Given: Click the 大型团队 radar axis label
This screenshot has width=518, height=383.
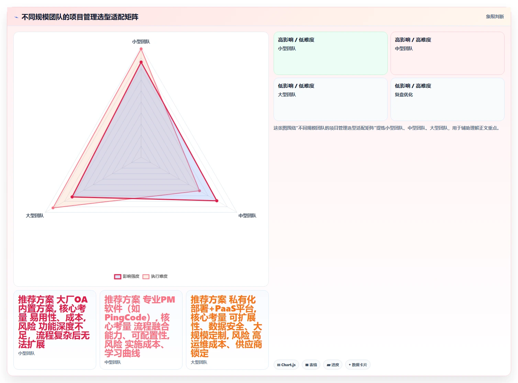Looking at the screenshot, I should (35, 216).
